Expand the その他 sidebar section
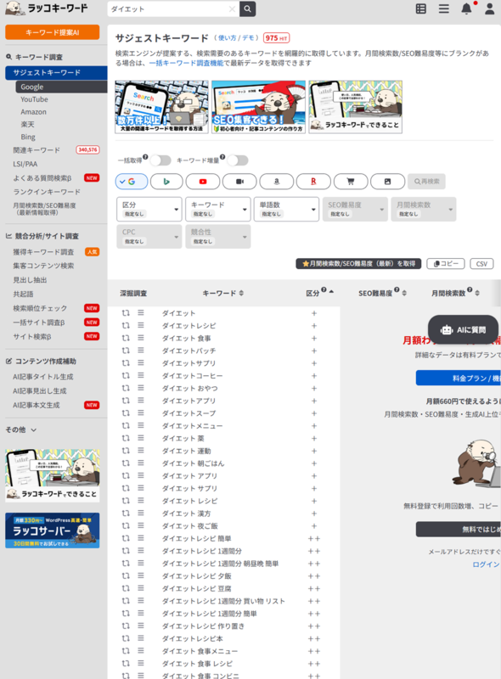 click(x=20, y=429)
